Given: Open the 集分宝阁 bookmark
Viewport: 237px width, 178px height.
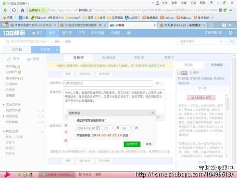Looking at the screenshot, I should coord(201,18).
